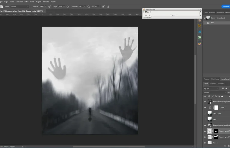Screen dimensions: 230x148
Task: Select the Blanco y Negro 2.psd snapshot thumbnail
Action: (x=208, y=18)
